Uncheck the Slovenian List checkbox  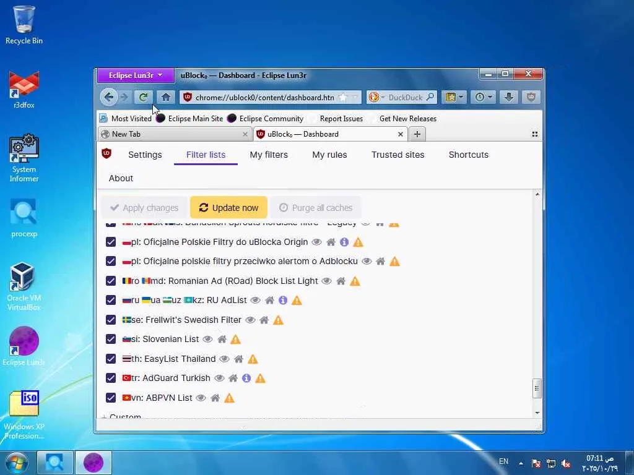(x=111, y=340)
